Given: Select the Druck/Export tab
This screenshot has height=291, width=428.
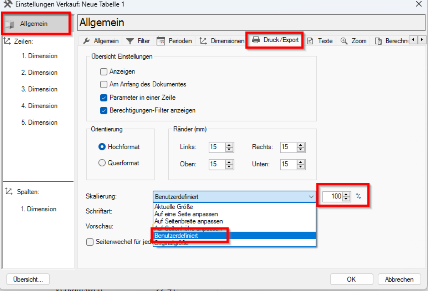Looking at the screenshot, I should [275, 40].
